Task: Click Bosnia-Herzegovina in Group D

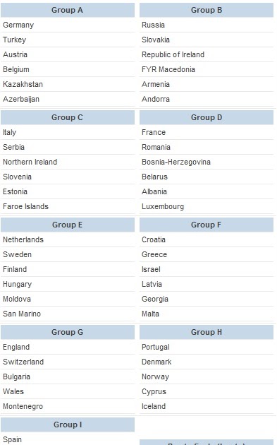Action: click(176, 162)
